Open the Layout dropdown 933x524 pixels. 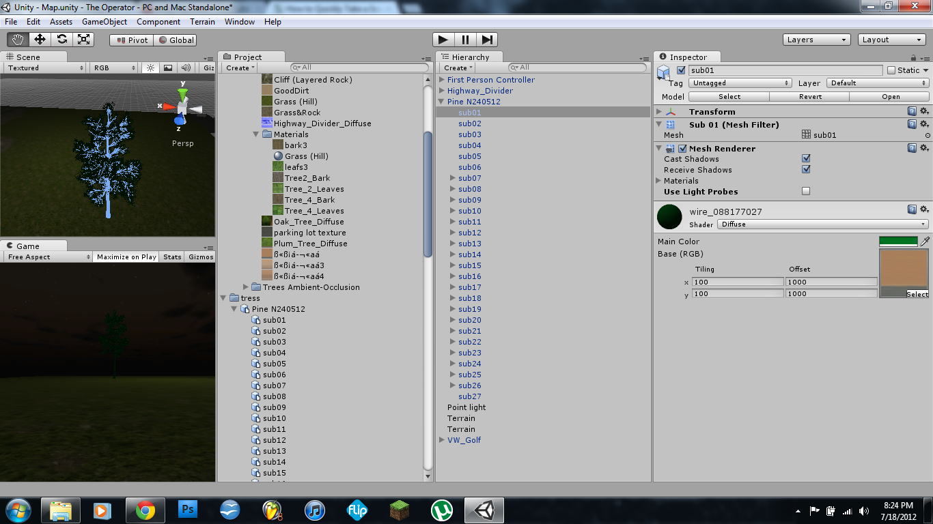[892, 40]
